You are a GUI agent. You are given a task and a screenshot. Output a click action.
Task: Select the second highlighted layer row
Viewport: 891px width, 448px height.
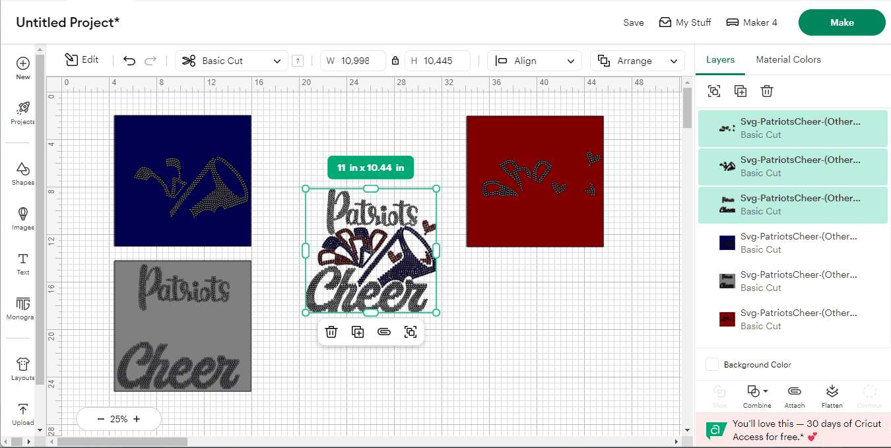click(793, 166)
